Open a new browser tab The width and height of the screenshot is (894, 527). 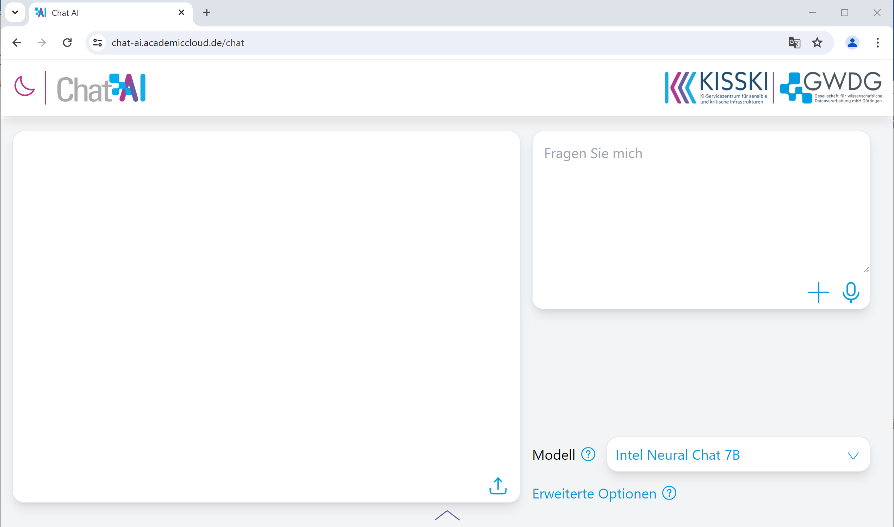(207, 13)
